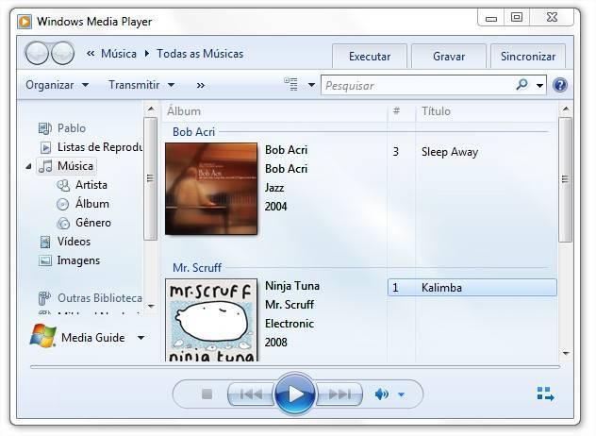Click the Todas as Músicas breadcrumb
Screen dimensions: 596x436
(x=200, y=54)
